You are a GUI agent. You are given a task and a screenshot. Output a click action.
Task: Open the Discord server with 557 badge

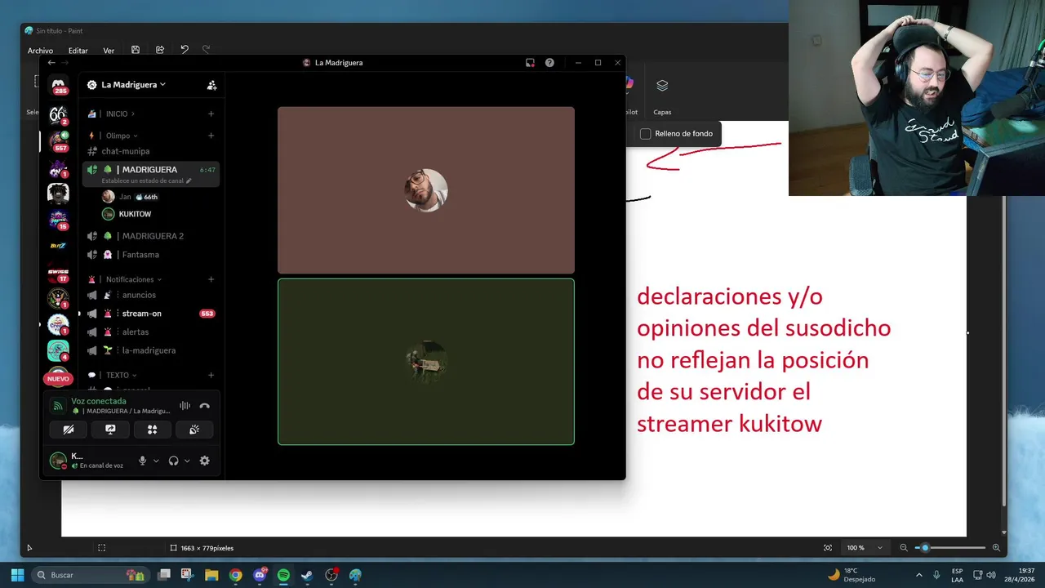coord(58,140)
